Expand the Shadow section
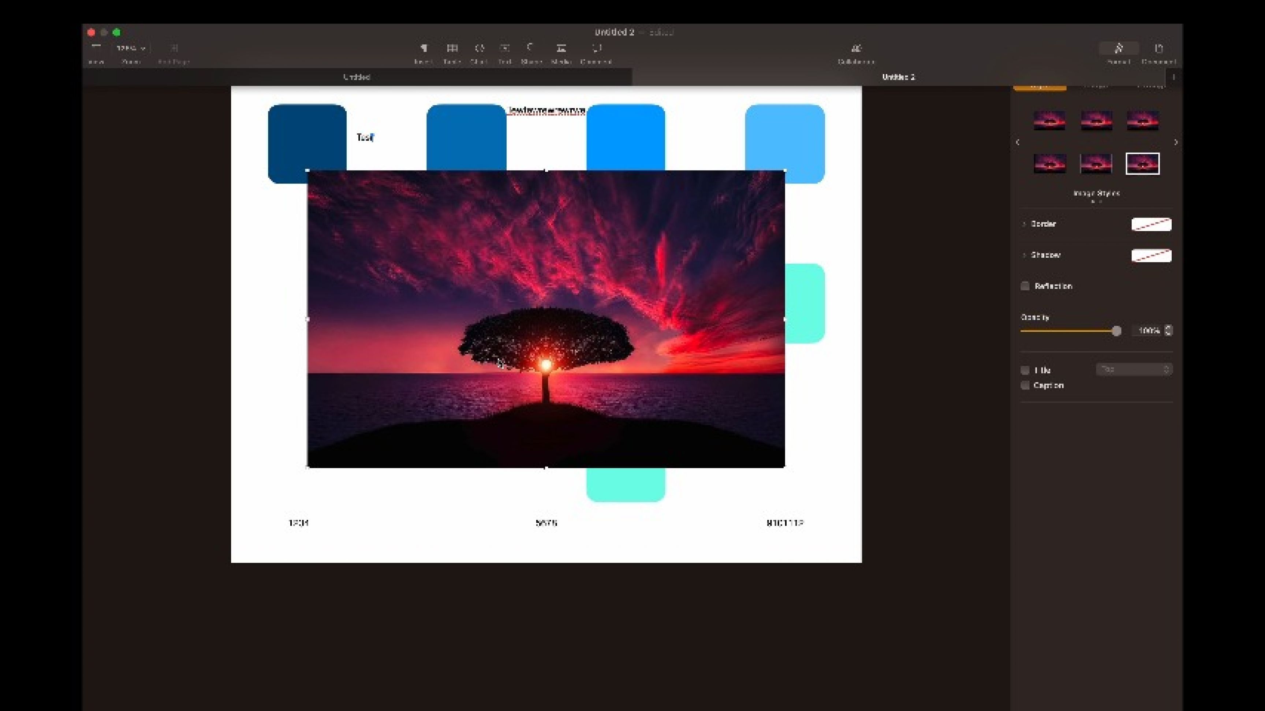Screen dimensions: 1265x711 click(x=1025, y=255)
